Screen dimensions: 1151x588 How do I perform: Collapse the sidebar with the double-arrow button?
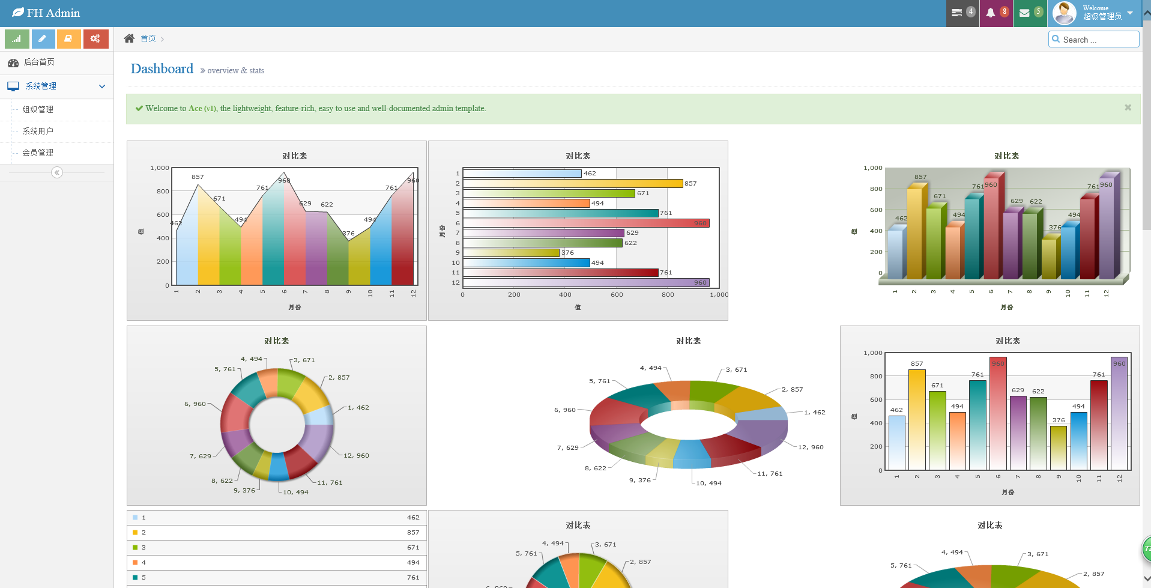coord(57,172)
